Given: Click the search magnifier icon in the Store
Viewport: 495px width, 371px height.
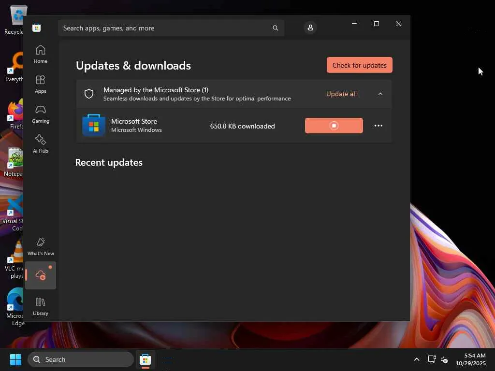Looking at the screenshot, I should [275, 28].
